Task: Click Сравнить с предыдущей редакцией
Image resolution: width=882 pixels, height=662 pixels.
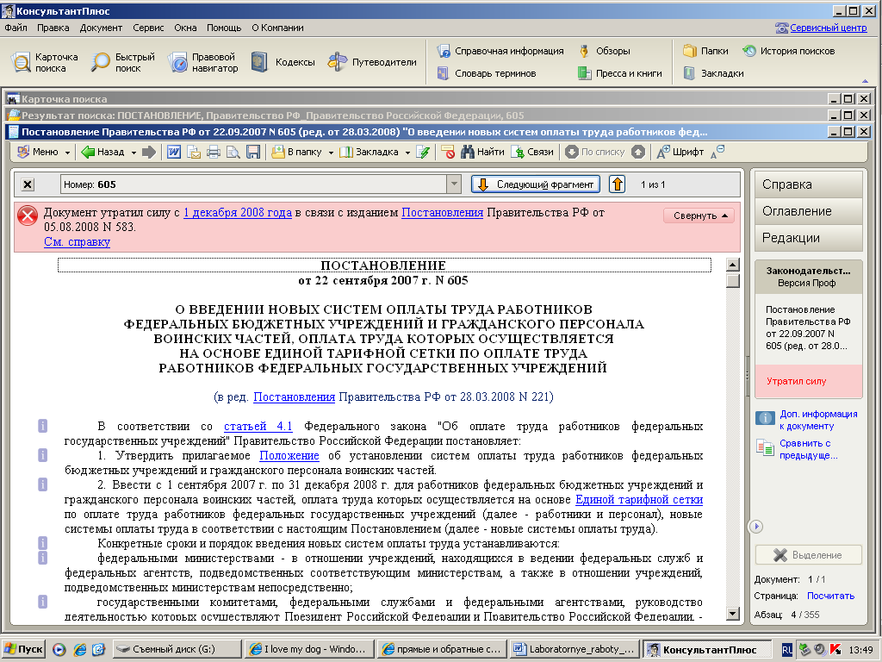Action: tap(808, 449)
